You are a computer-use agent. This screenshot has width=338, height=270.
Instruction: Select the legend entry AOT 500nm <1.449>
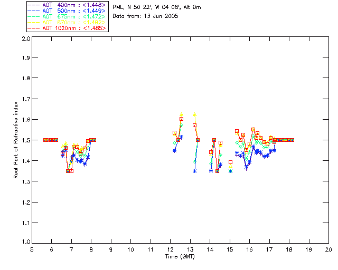coord(67,11)
